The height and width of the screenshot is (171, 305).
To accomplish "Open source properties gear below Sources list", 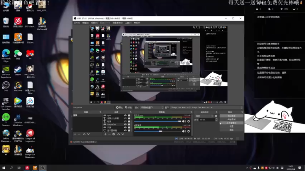I will pos(114,134).
